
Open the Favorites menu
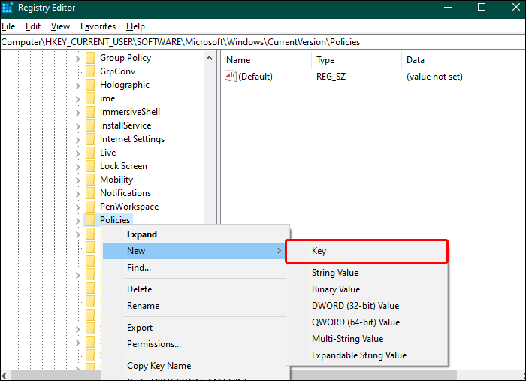point(98,26)
